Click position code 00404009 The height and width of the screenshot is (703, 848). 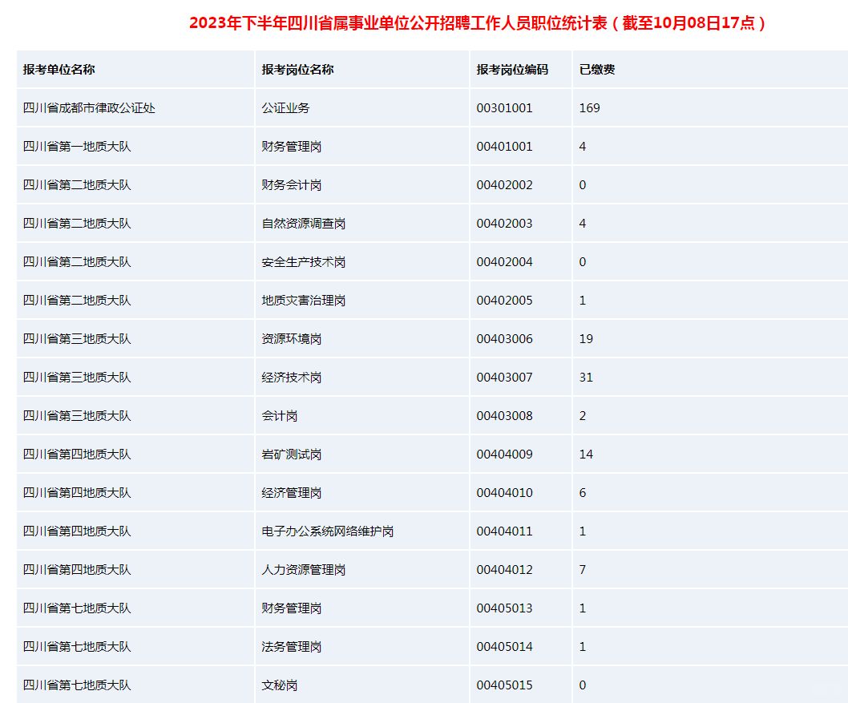point(504,454)
